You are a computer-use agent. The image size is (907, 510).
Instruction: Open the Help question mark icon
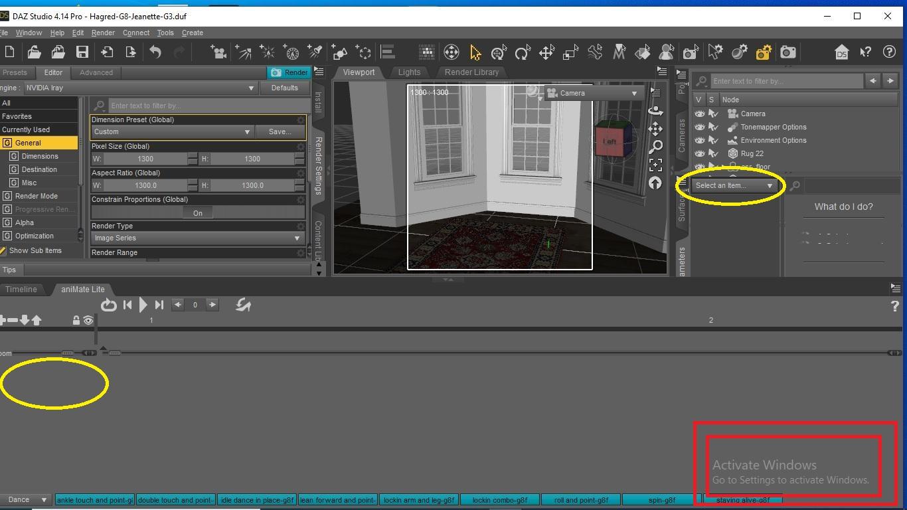click(x=889, y=52)
